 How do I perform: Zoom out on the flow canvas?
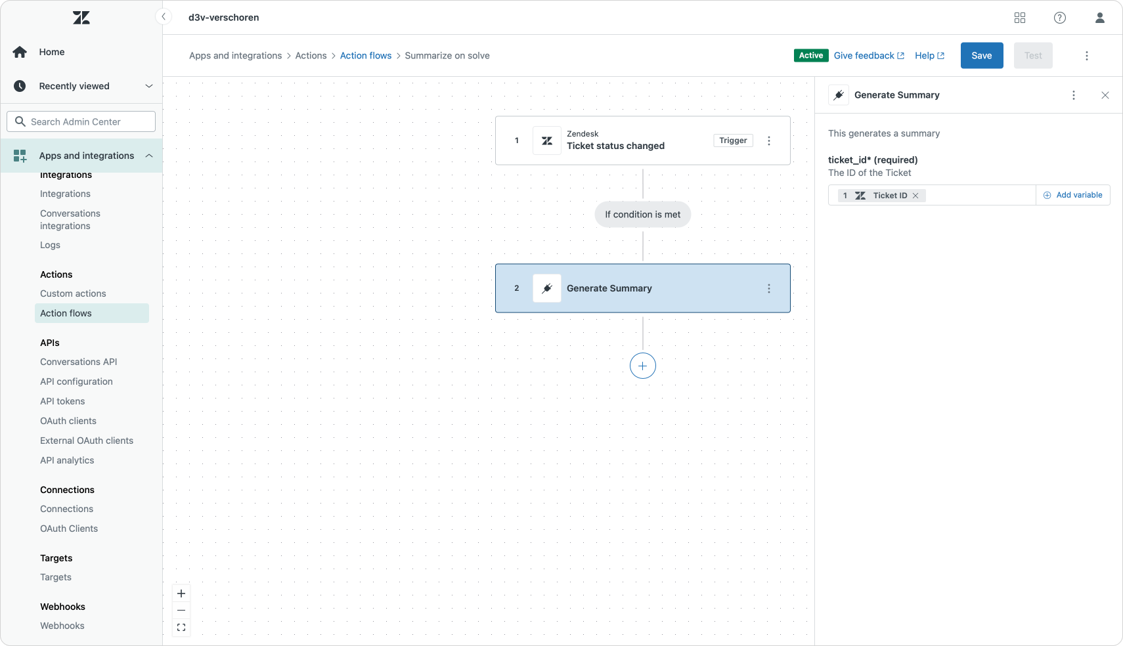181,611
